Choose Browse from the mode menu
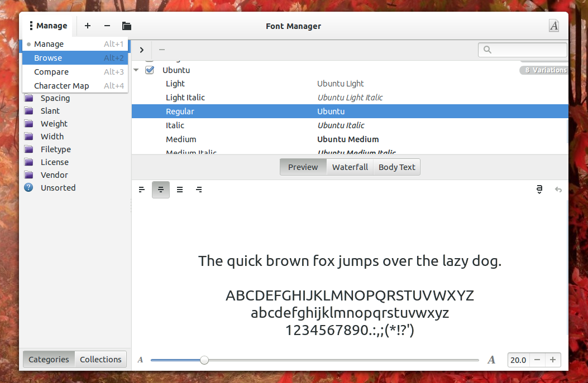Image resolution: width=588 pixels, height=383 pixels. pyautogui.click(x=75, y=58)
